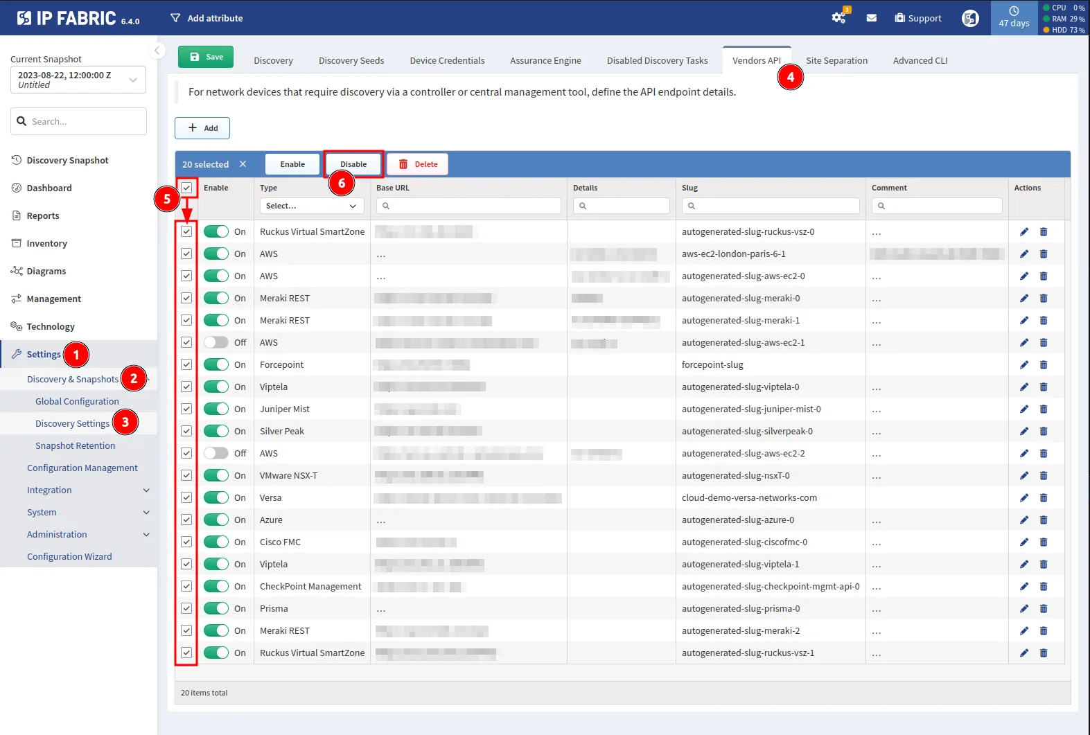Click the trash icon for the Azure row
This screenshot has height=735, width=1090.
[x=1043, y=520]
